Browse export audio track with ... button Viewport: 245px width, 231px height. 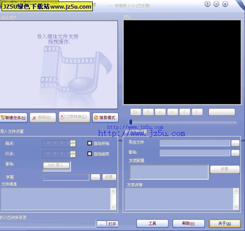click(x=235, y=153)
